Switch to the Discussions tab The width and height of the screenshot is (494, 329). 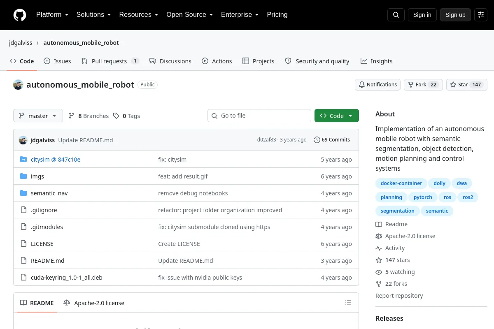tap(170, 61)
